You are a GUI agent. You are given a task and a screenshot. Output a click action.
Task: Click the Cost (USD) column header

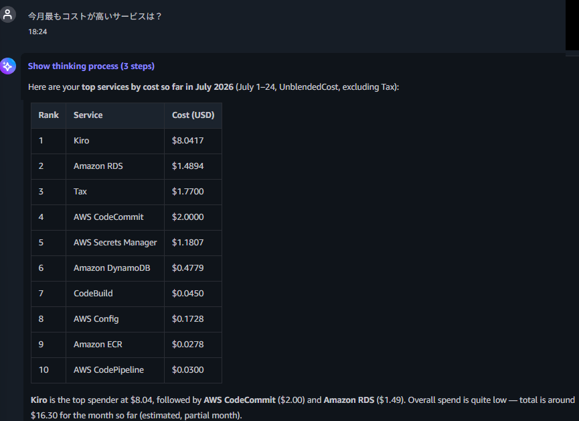point(193,115)
